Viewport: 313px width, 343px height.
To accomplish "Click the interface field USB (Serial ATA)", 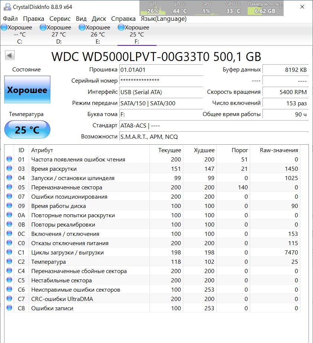I will point(161,92).
